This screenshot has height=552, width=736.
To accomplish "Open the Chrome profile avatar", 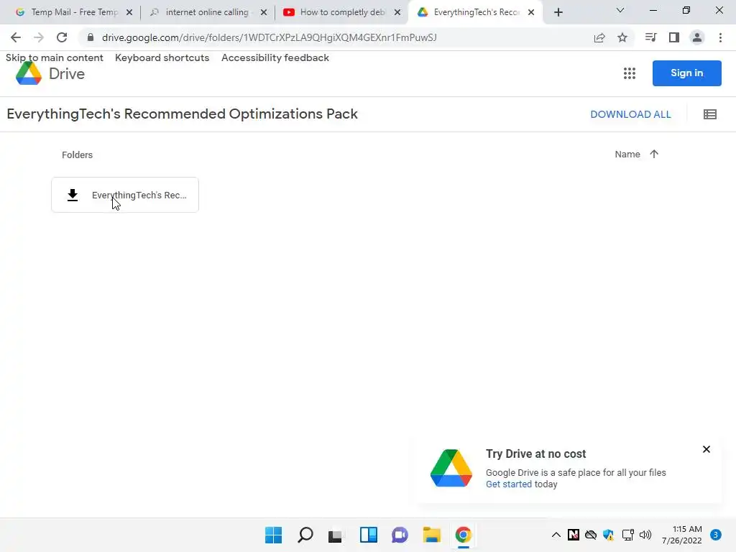I will coord(697,37).
